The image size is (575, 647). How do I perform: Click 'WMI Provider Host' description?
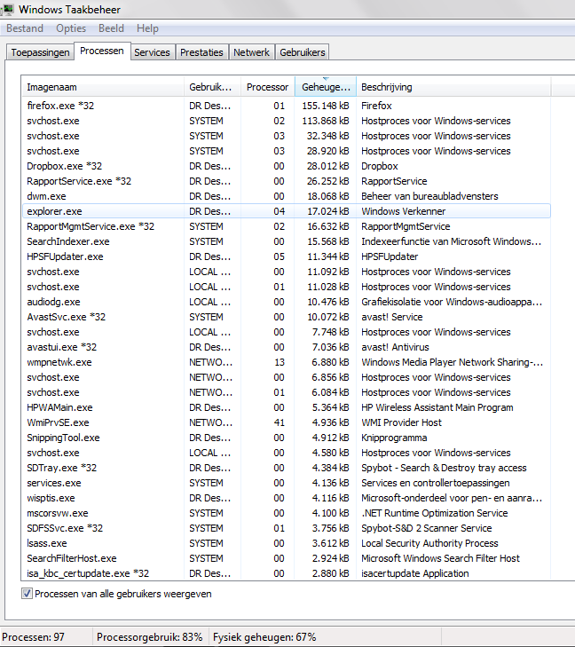click(x=401, y=422)
